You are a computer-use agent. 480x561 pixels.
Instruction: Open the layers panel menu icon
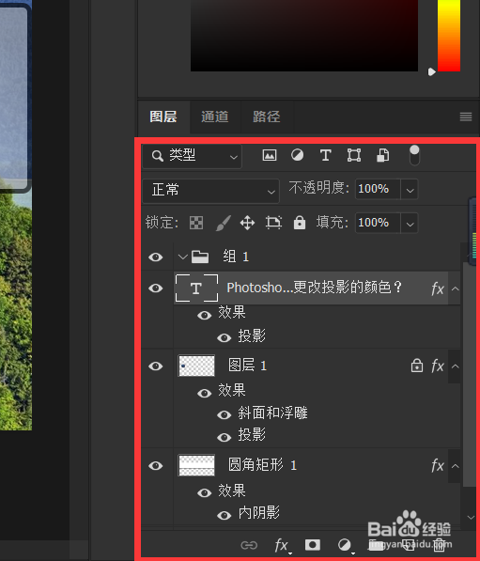point(466,117)
